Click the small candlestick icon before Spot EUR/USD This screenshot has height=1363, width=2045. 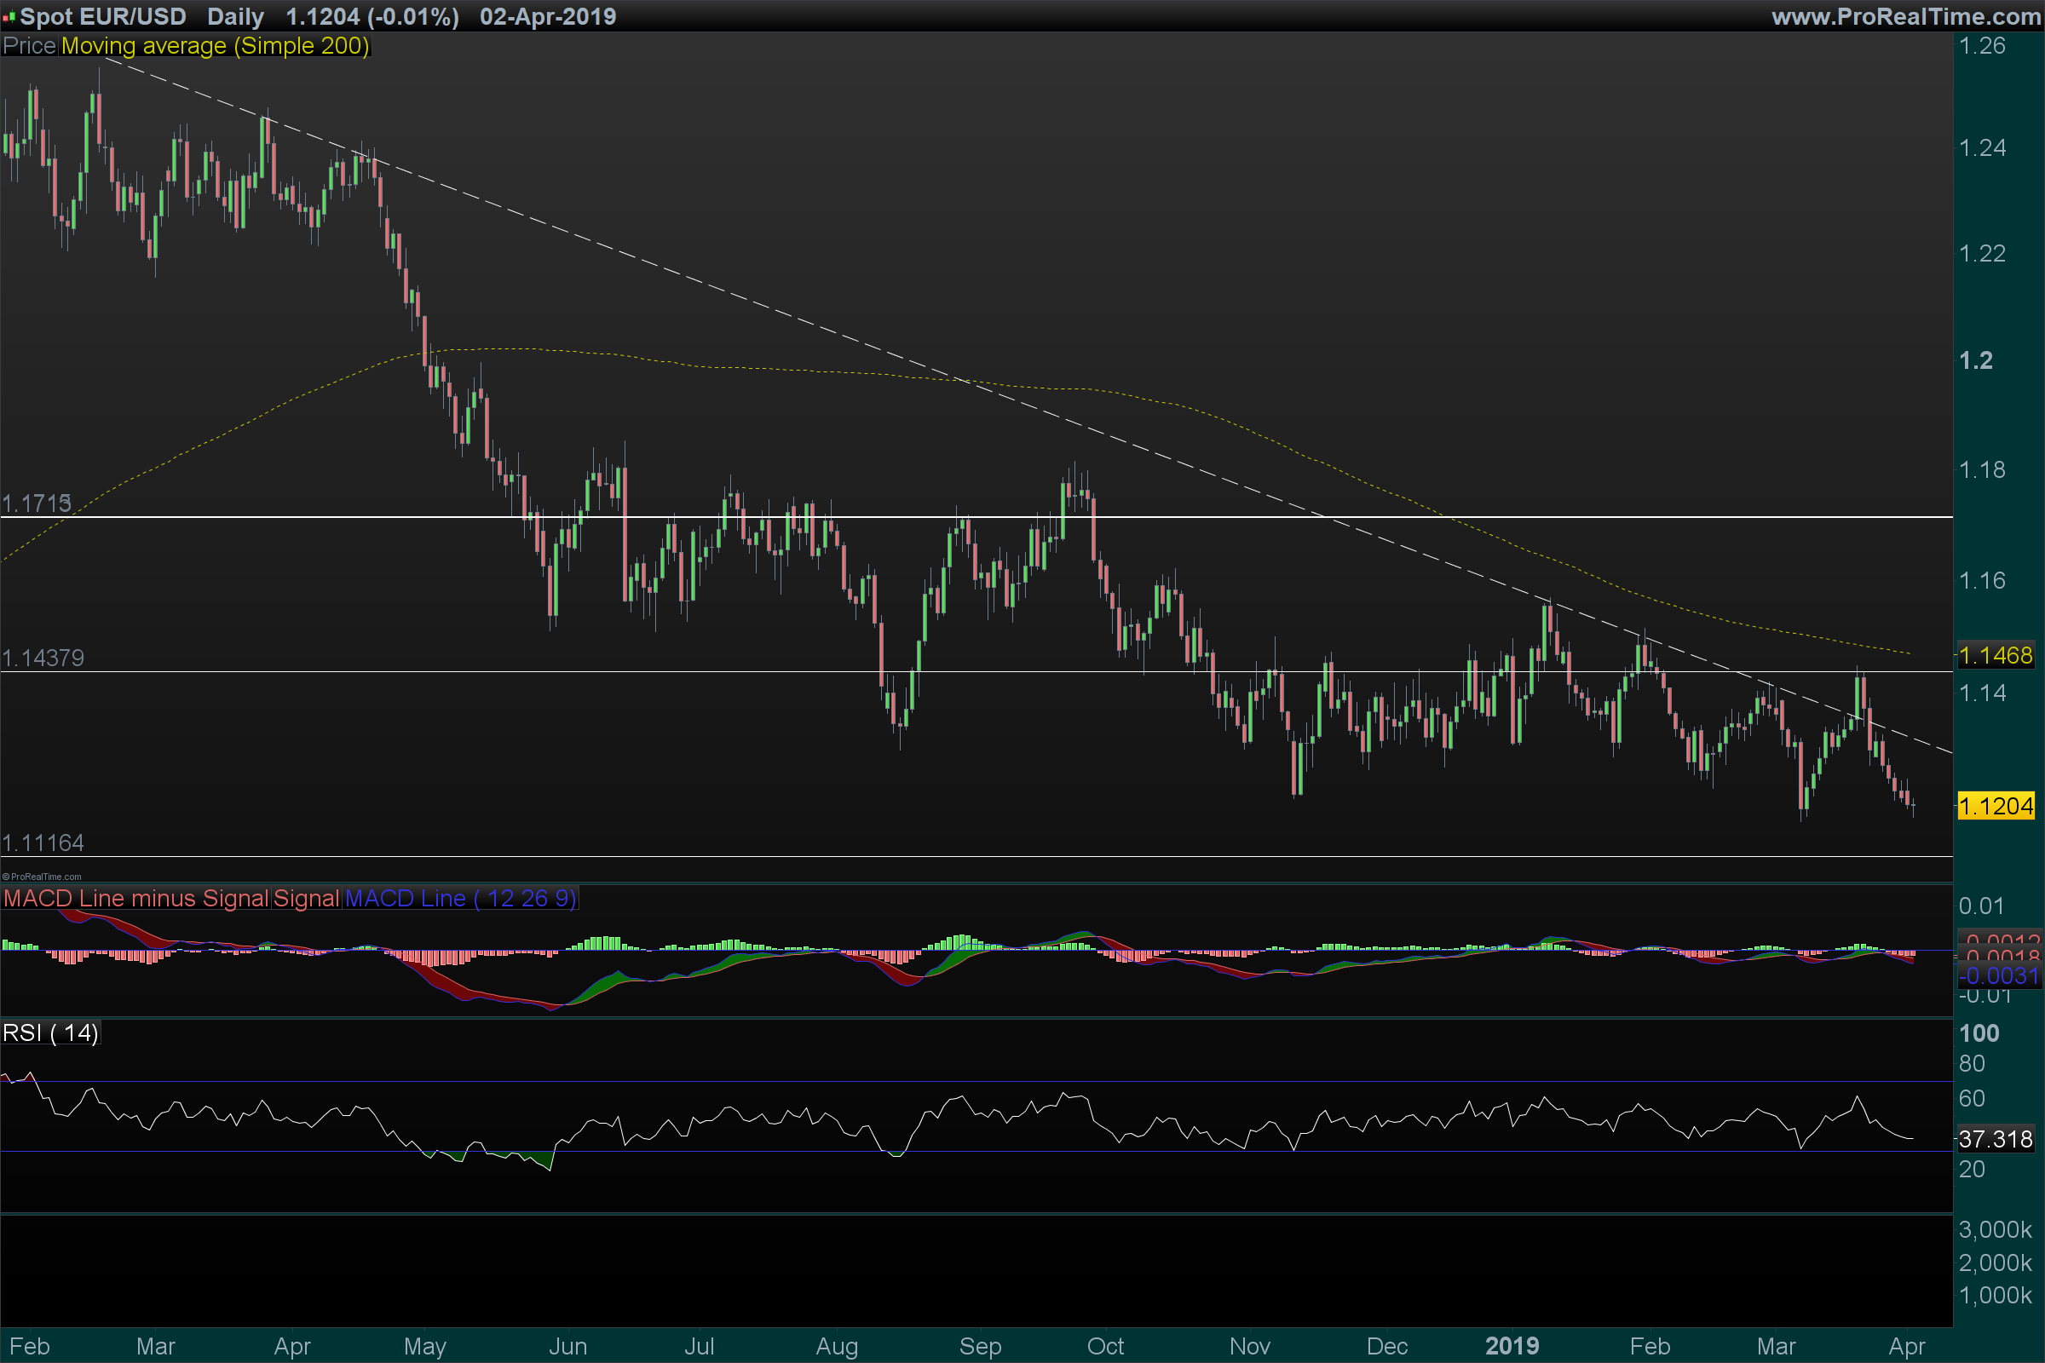(9, 16)
